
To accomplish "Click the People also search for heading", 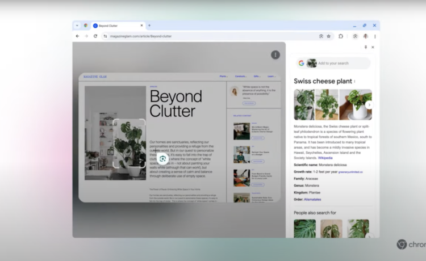I will 315,213.
